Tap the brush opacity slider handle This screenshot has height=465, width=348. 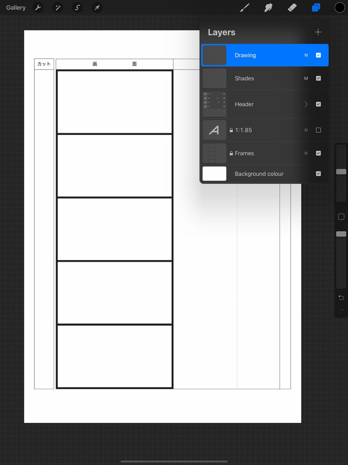click(x=341, y=234)
